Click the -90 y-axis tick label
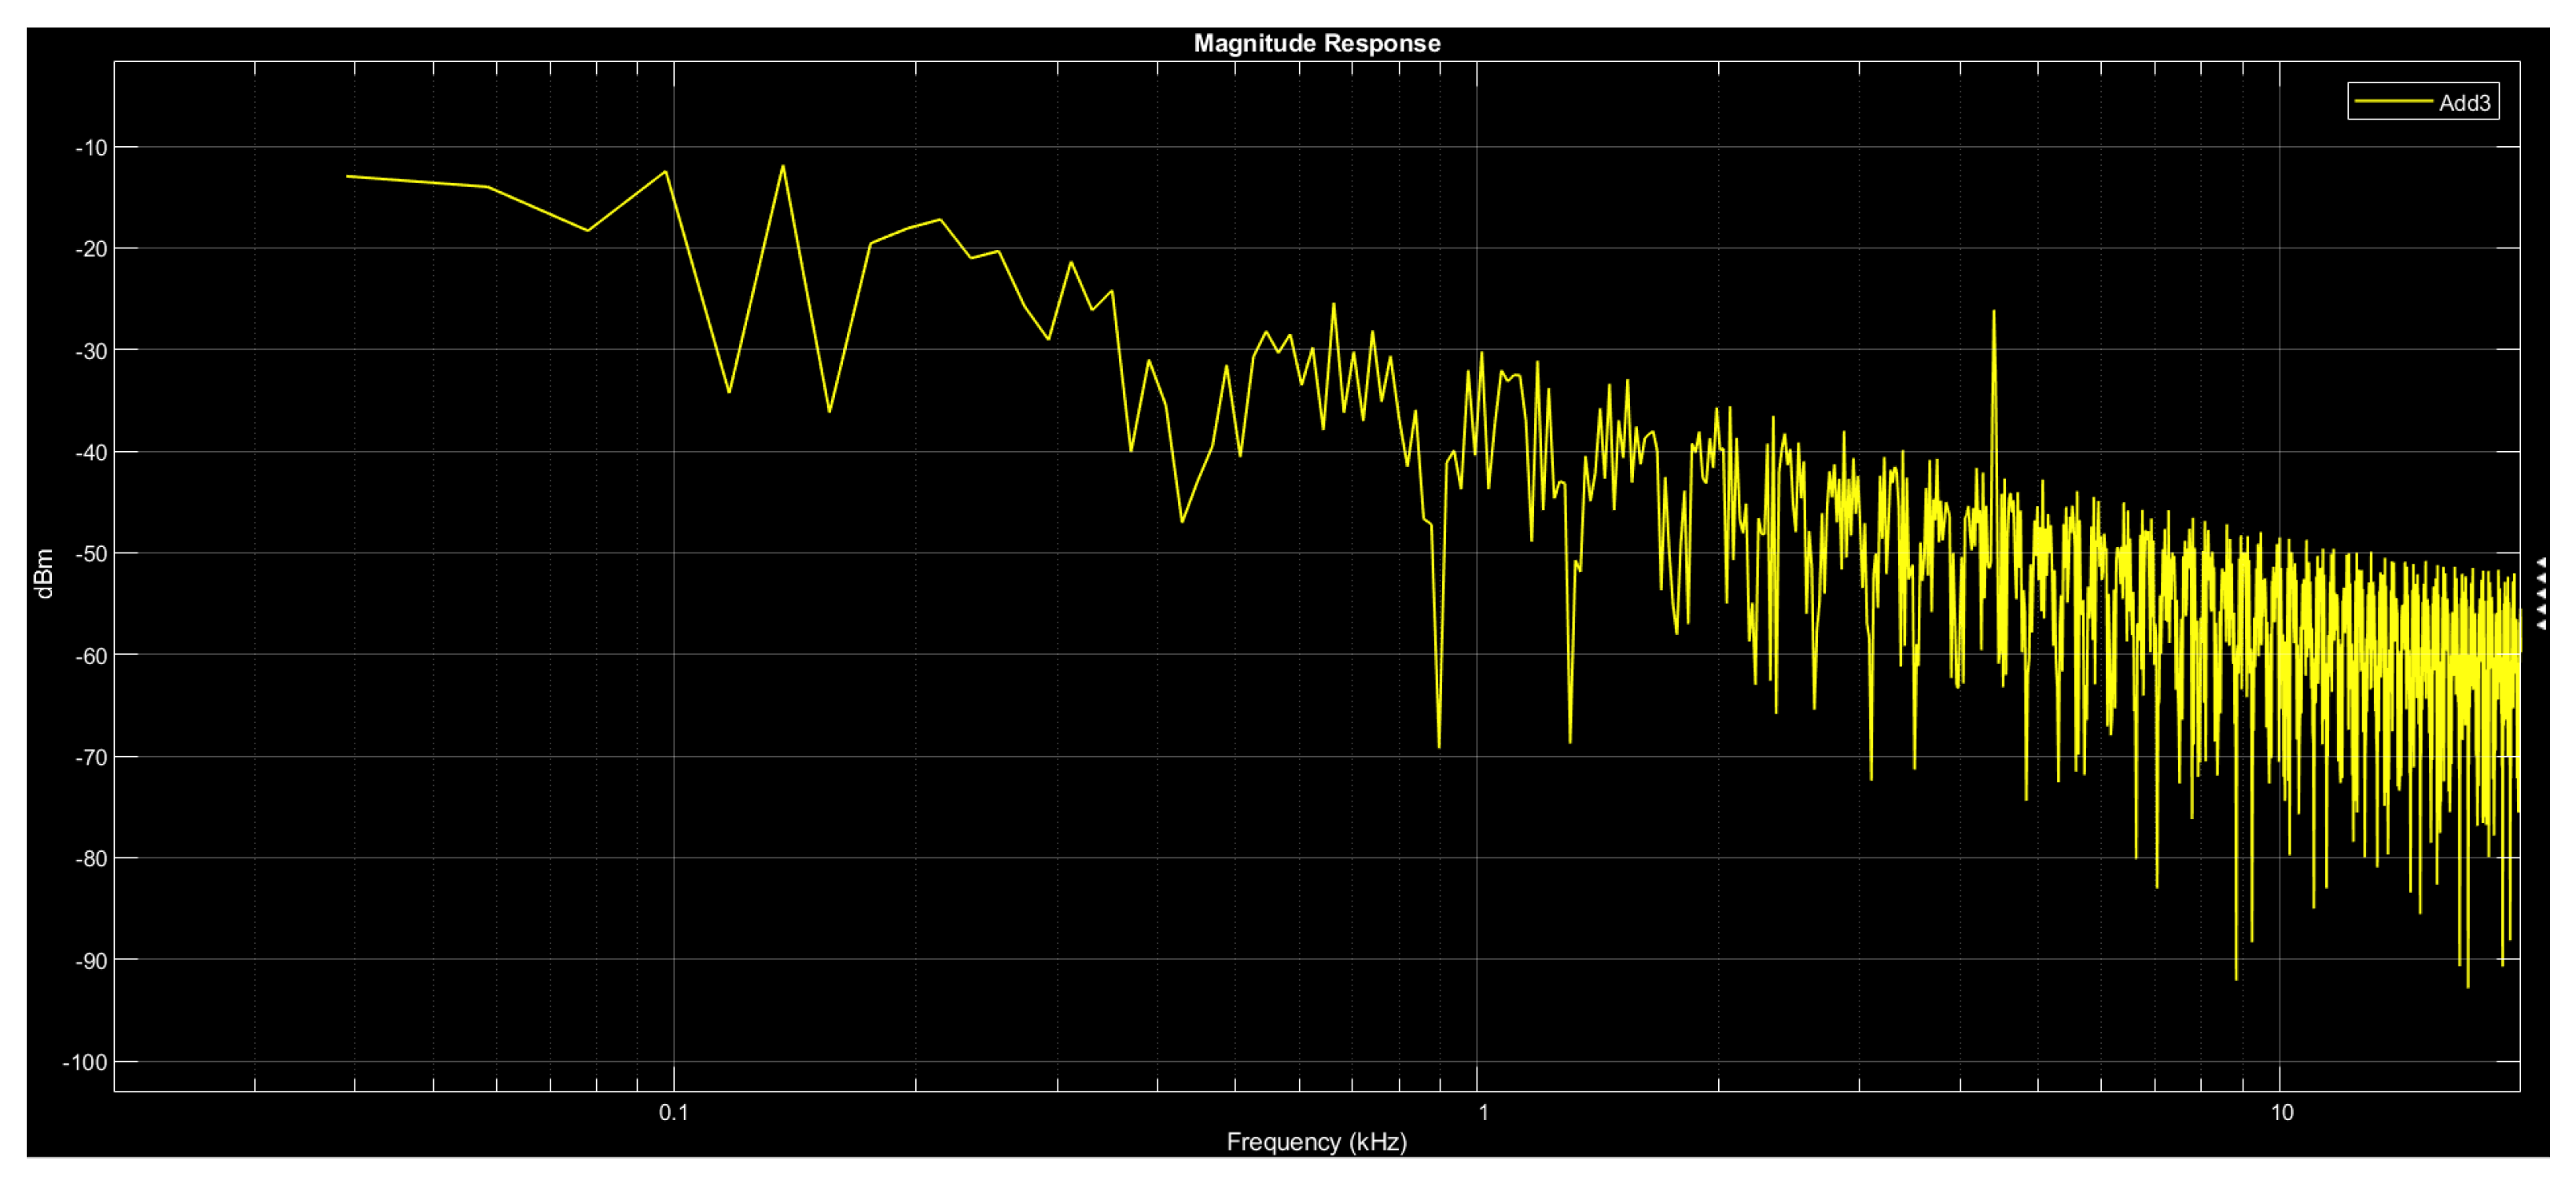 (x=91, y=960)
